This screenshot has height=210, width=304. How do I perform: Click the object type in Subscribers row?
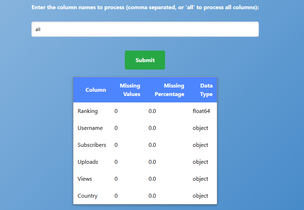200,145
